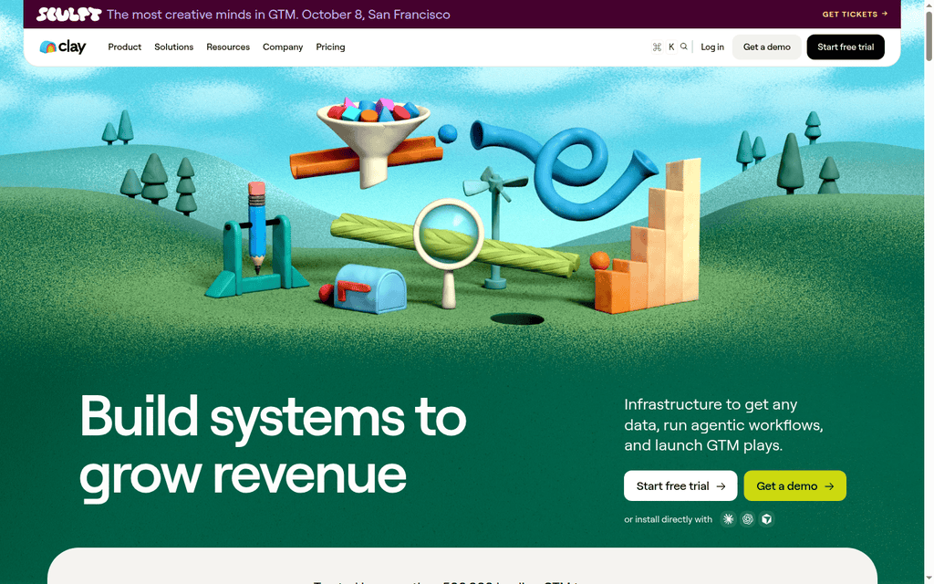This screenshot has width=934, height=584.
Task: Open the Product menu
Action: [124, 47]
